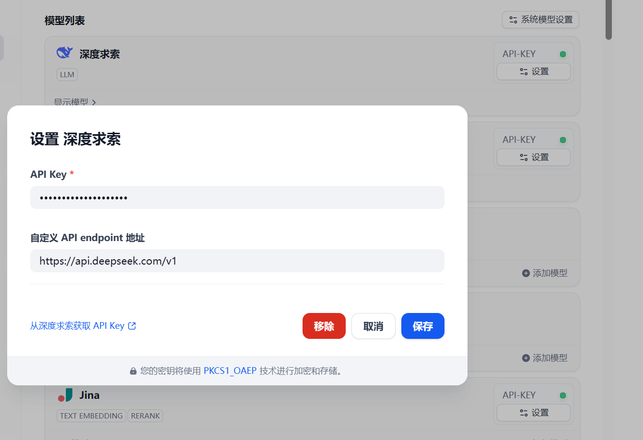Focus the API Key password field

point(237,197)
